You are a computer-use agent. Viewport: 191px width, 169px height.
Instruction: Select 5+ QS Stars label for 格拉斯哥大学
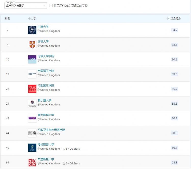coord(73,149)
